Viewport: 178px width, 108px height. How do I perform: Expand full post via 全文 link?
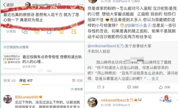point(155,78)
